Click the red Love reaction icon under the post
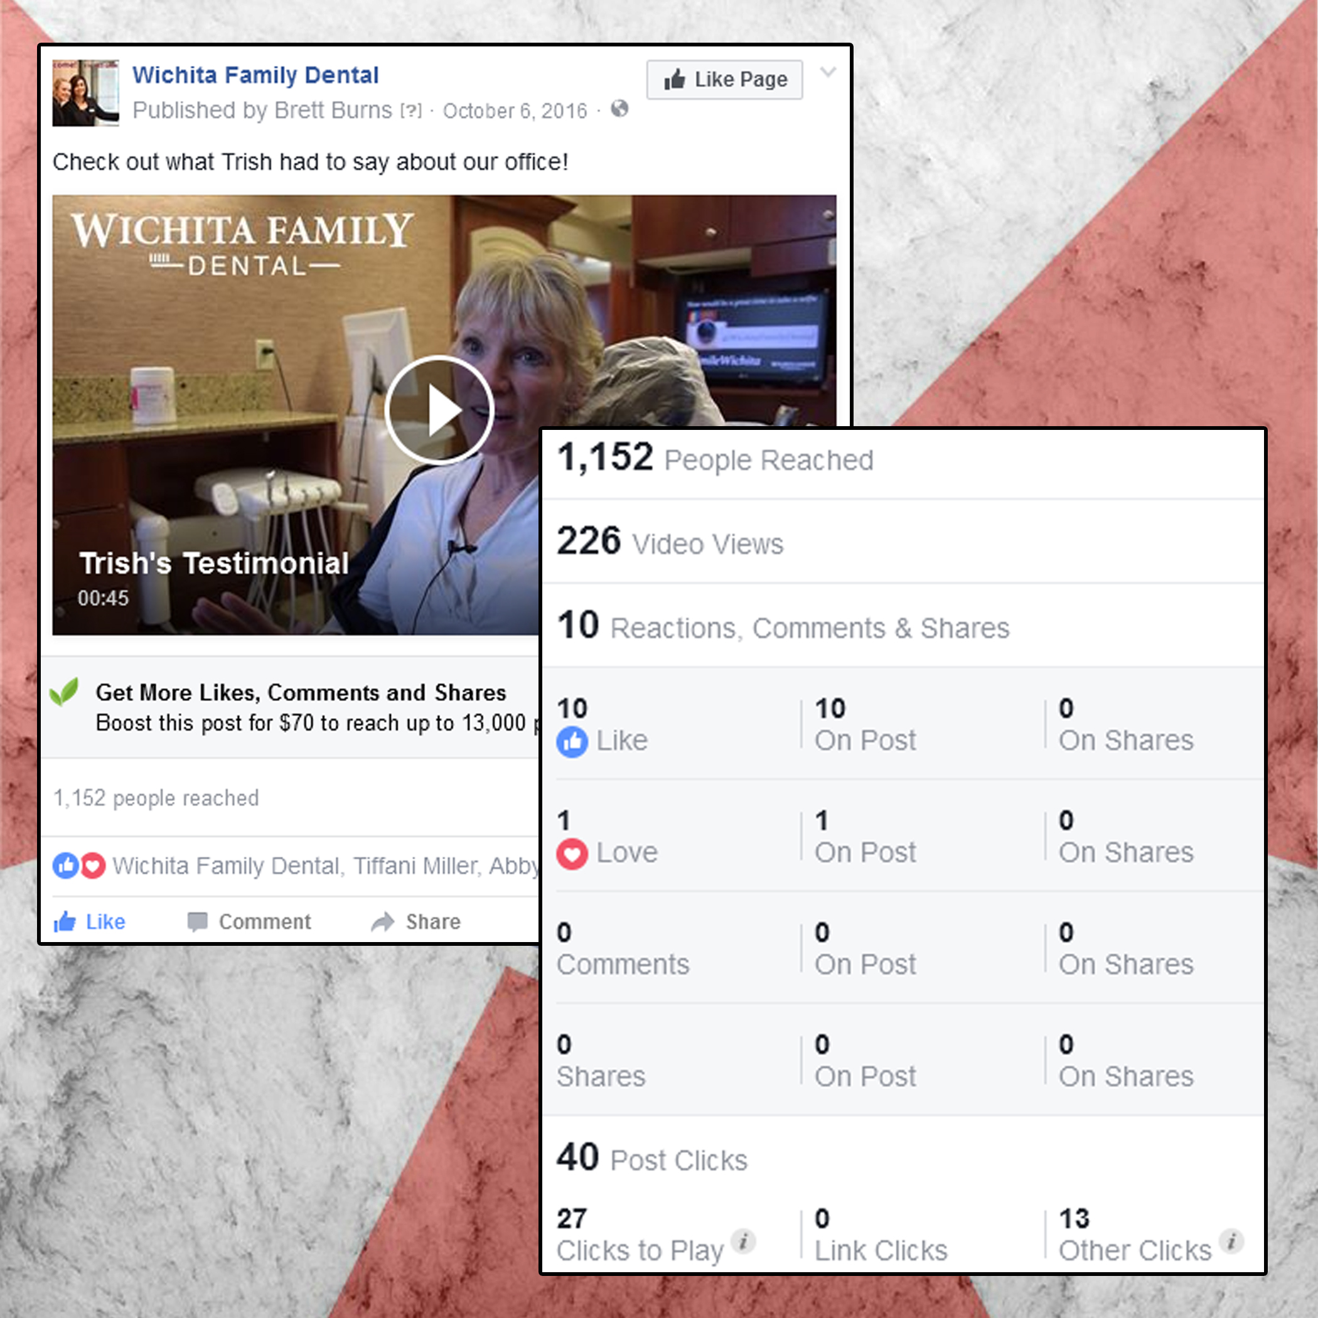 click(x=94, y=865)
